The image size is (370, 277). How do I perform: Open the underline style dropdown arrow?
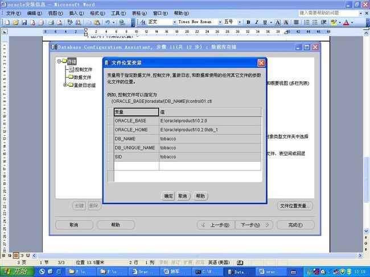click(271, 22)
